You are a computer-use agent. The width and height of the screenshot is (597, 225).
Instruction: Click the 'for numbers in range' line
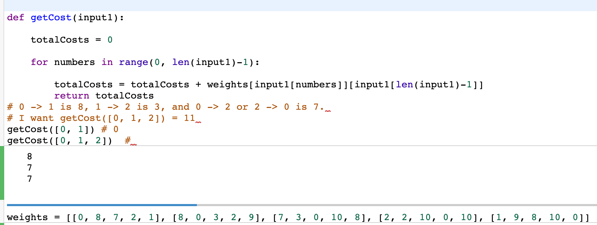coord(145,62)
